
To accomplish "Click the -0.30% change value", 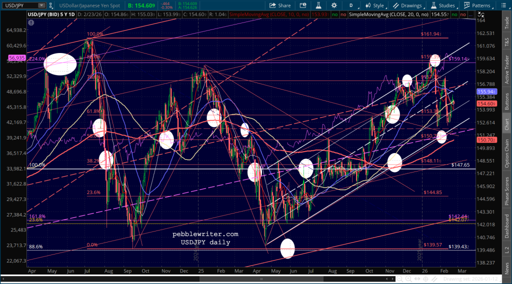I will coord(167,7).
